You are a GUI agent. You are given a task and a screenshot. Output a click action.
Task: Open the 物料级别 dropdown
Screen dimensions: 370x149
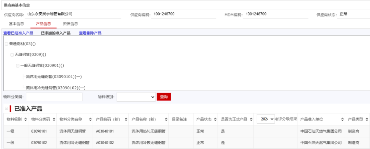(136, 97)
